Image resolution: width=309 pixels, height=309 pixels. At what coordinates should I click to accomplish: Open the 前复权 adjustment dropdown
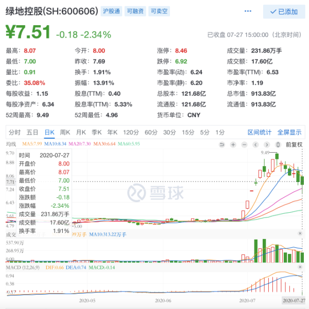click(x=294, y=145)
